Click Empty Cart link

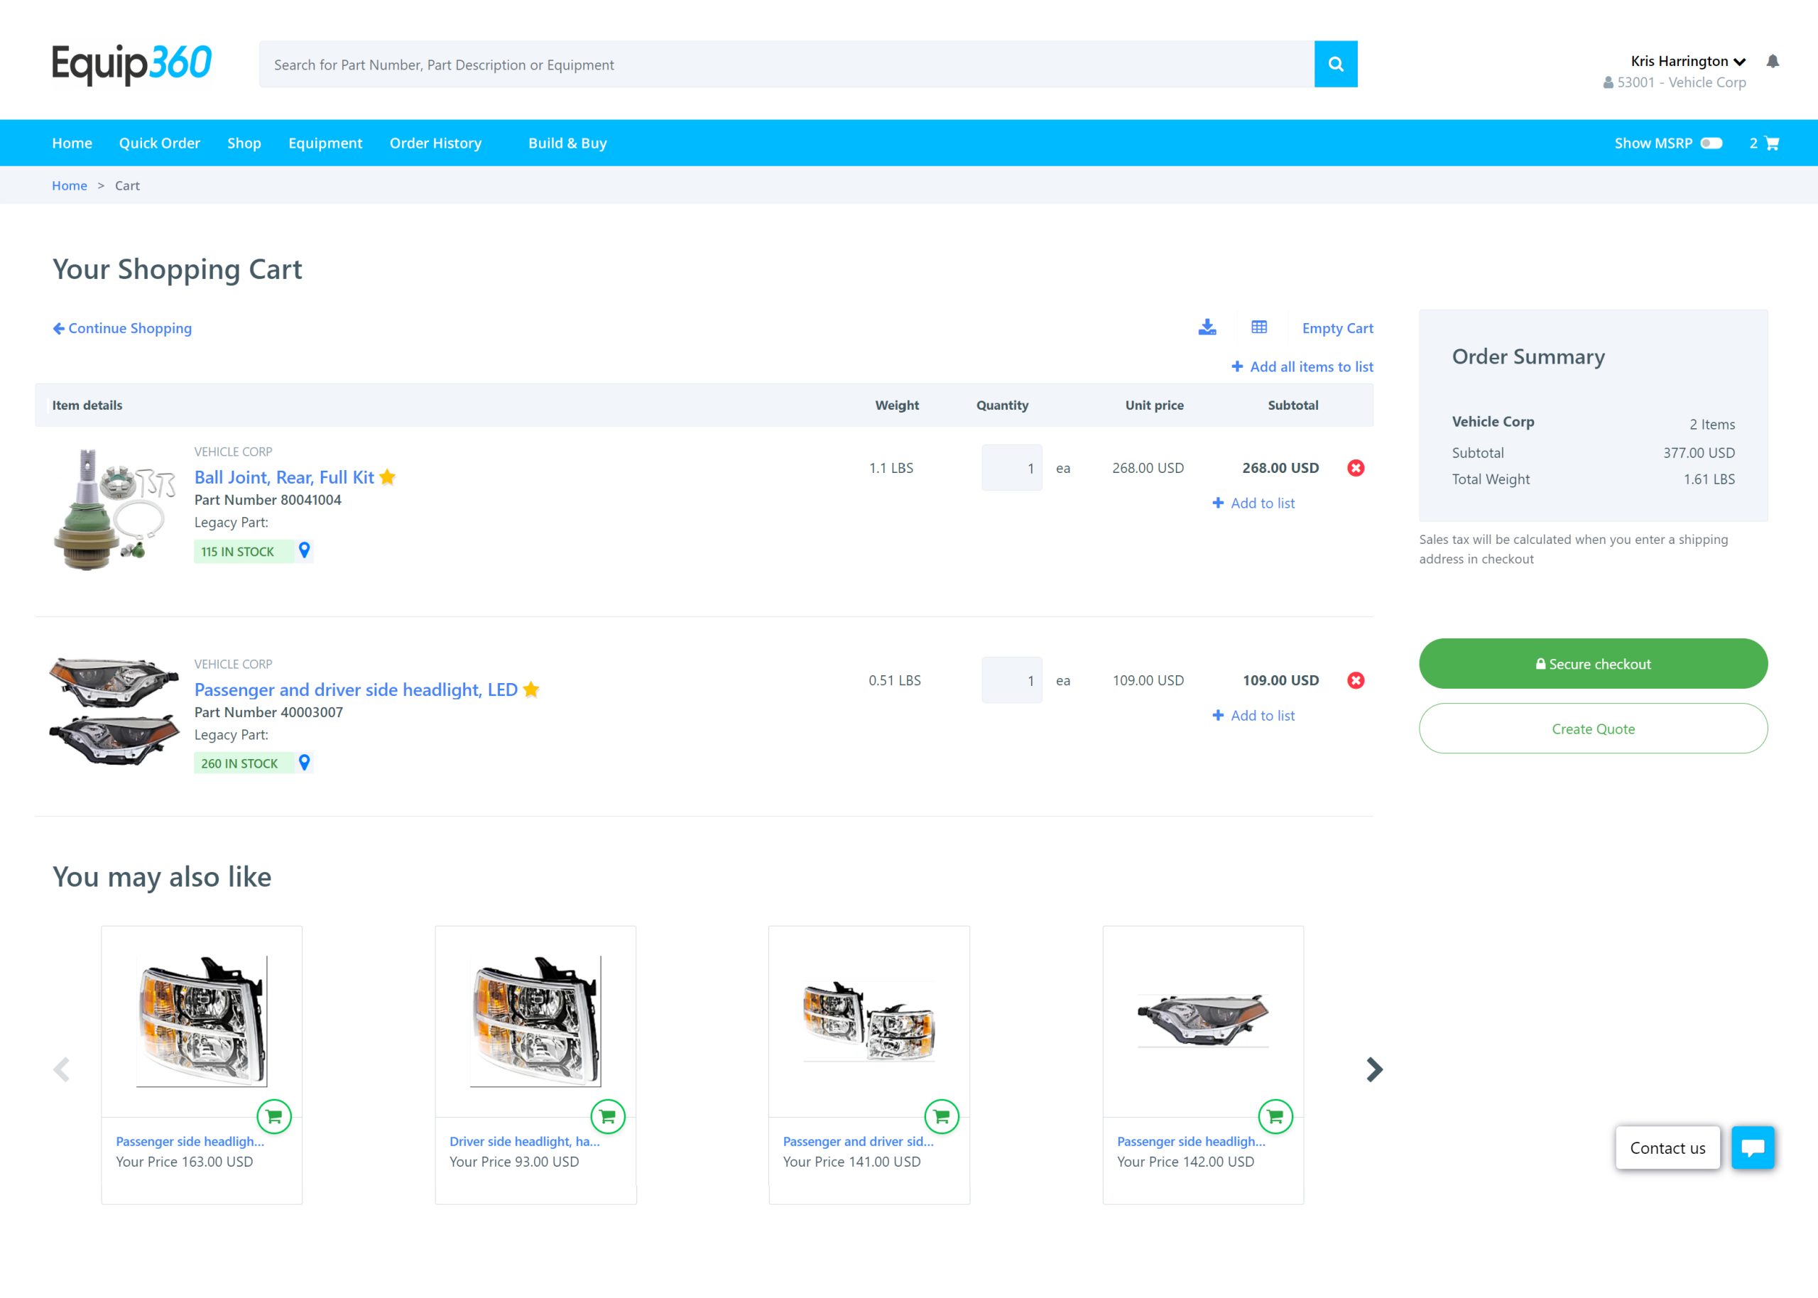pos(1337,328)
